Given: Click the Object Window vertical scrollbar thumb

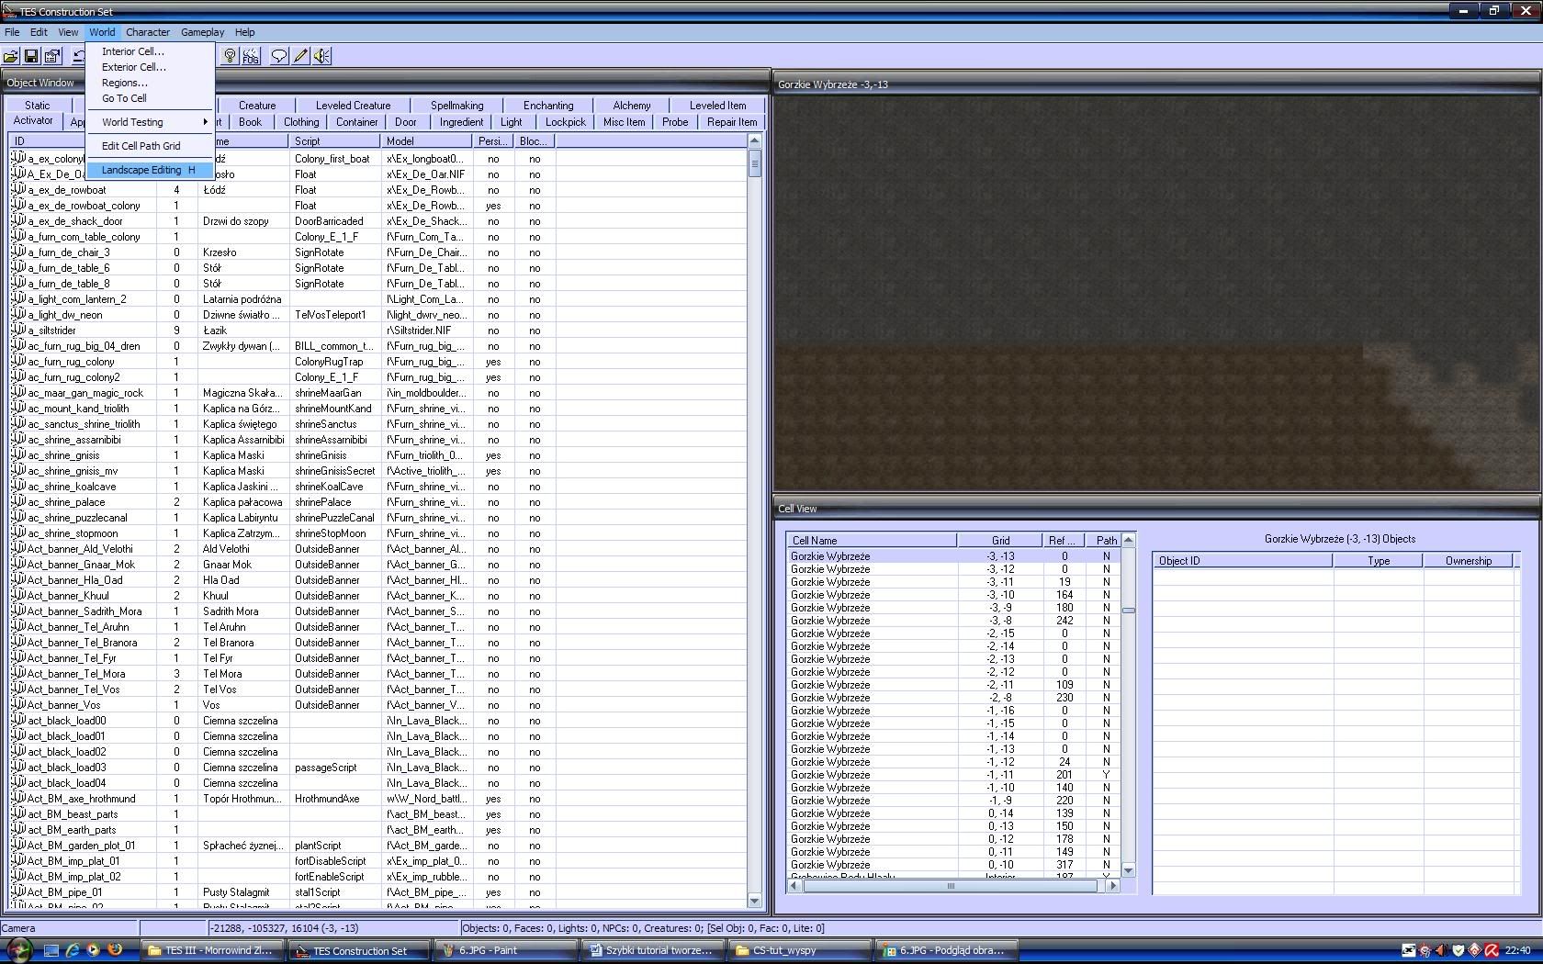Looking at the screenshot, I should (x=755, y=163).
